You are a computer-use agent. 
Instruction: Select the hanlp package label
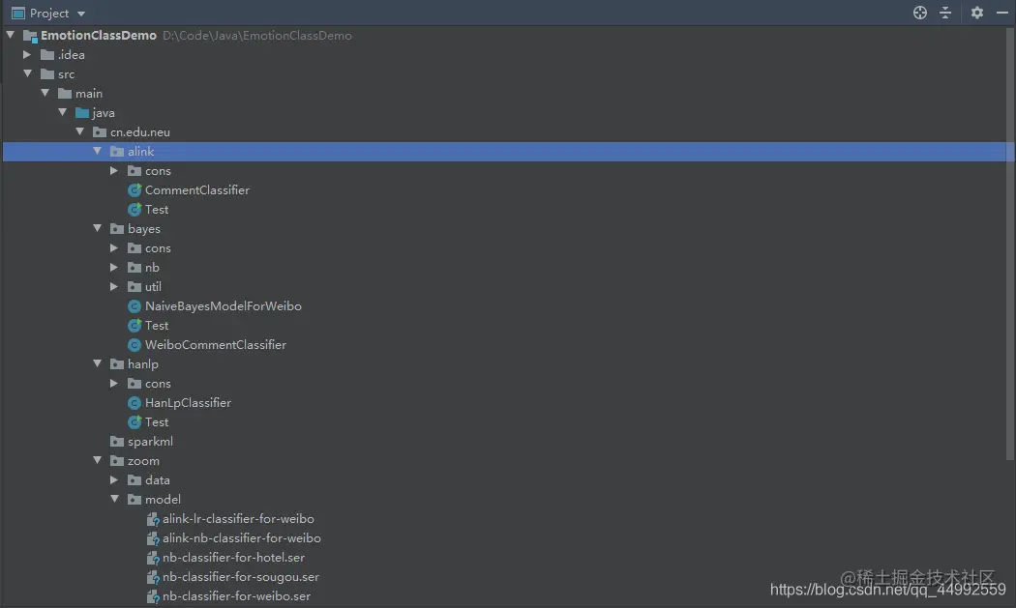[143, 364]
